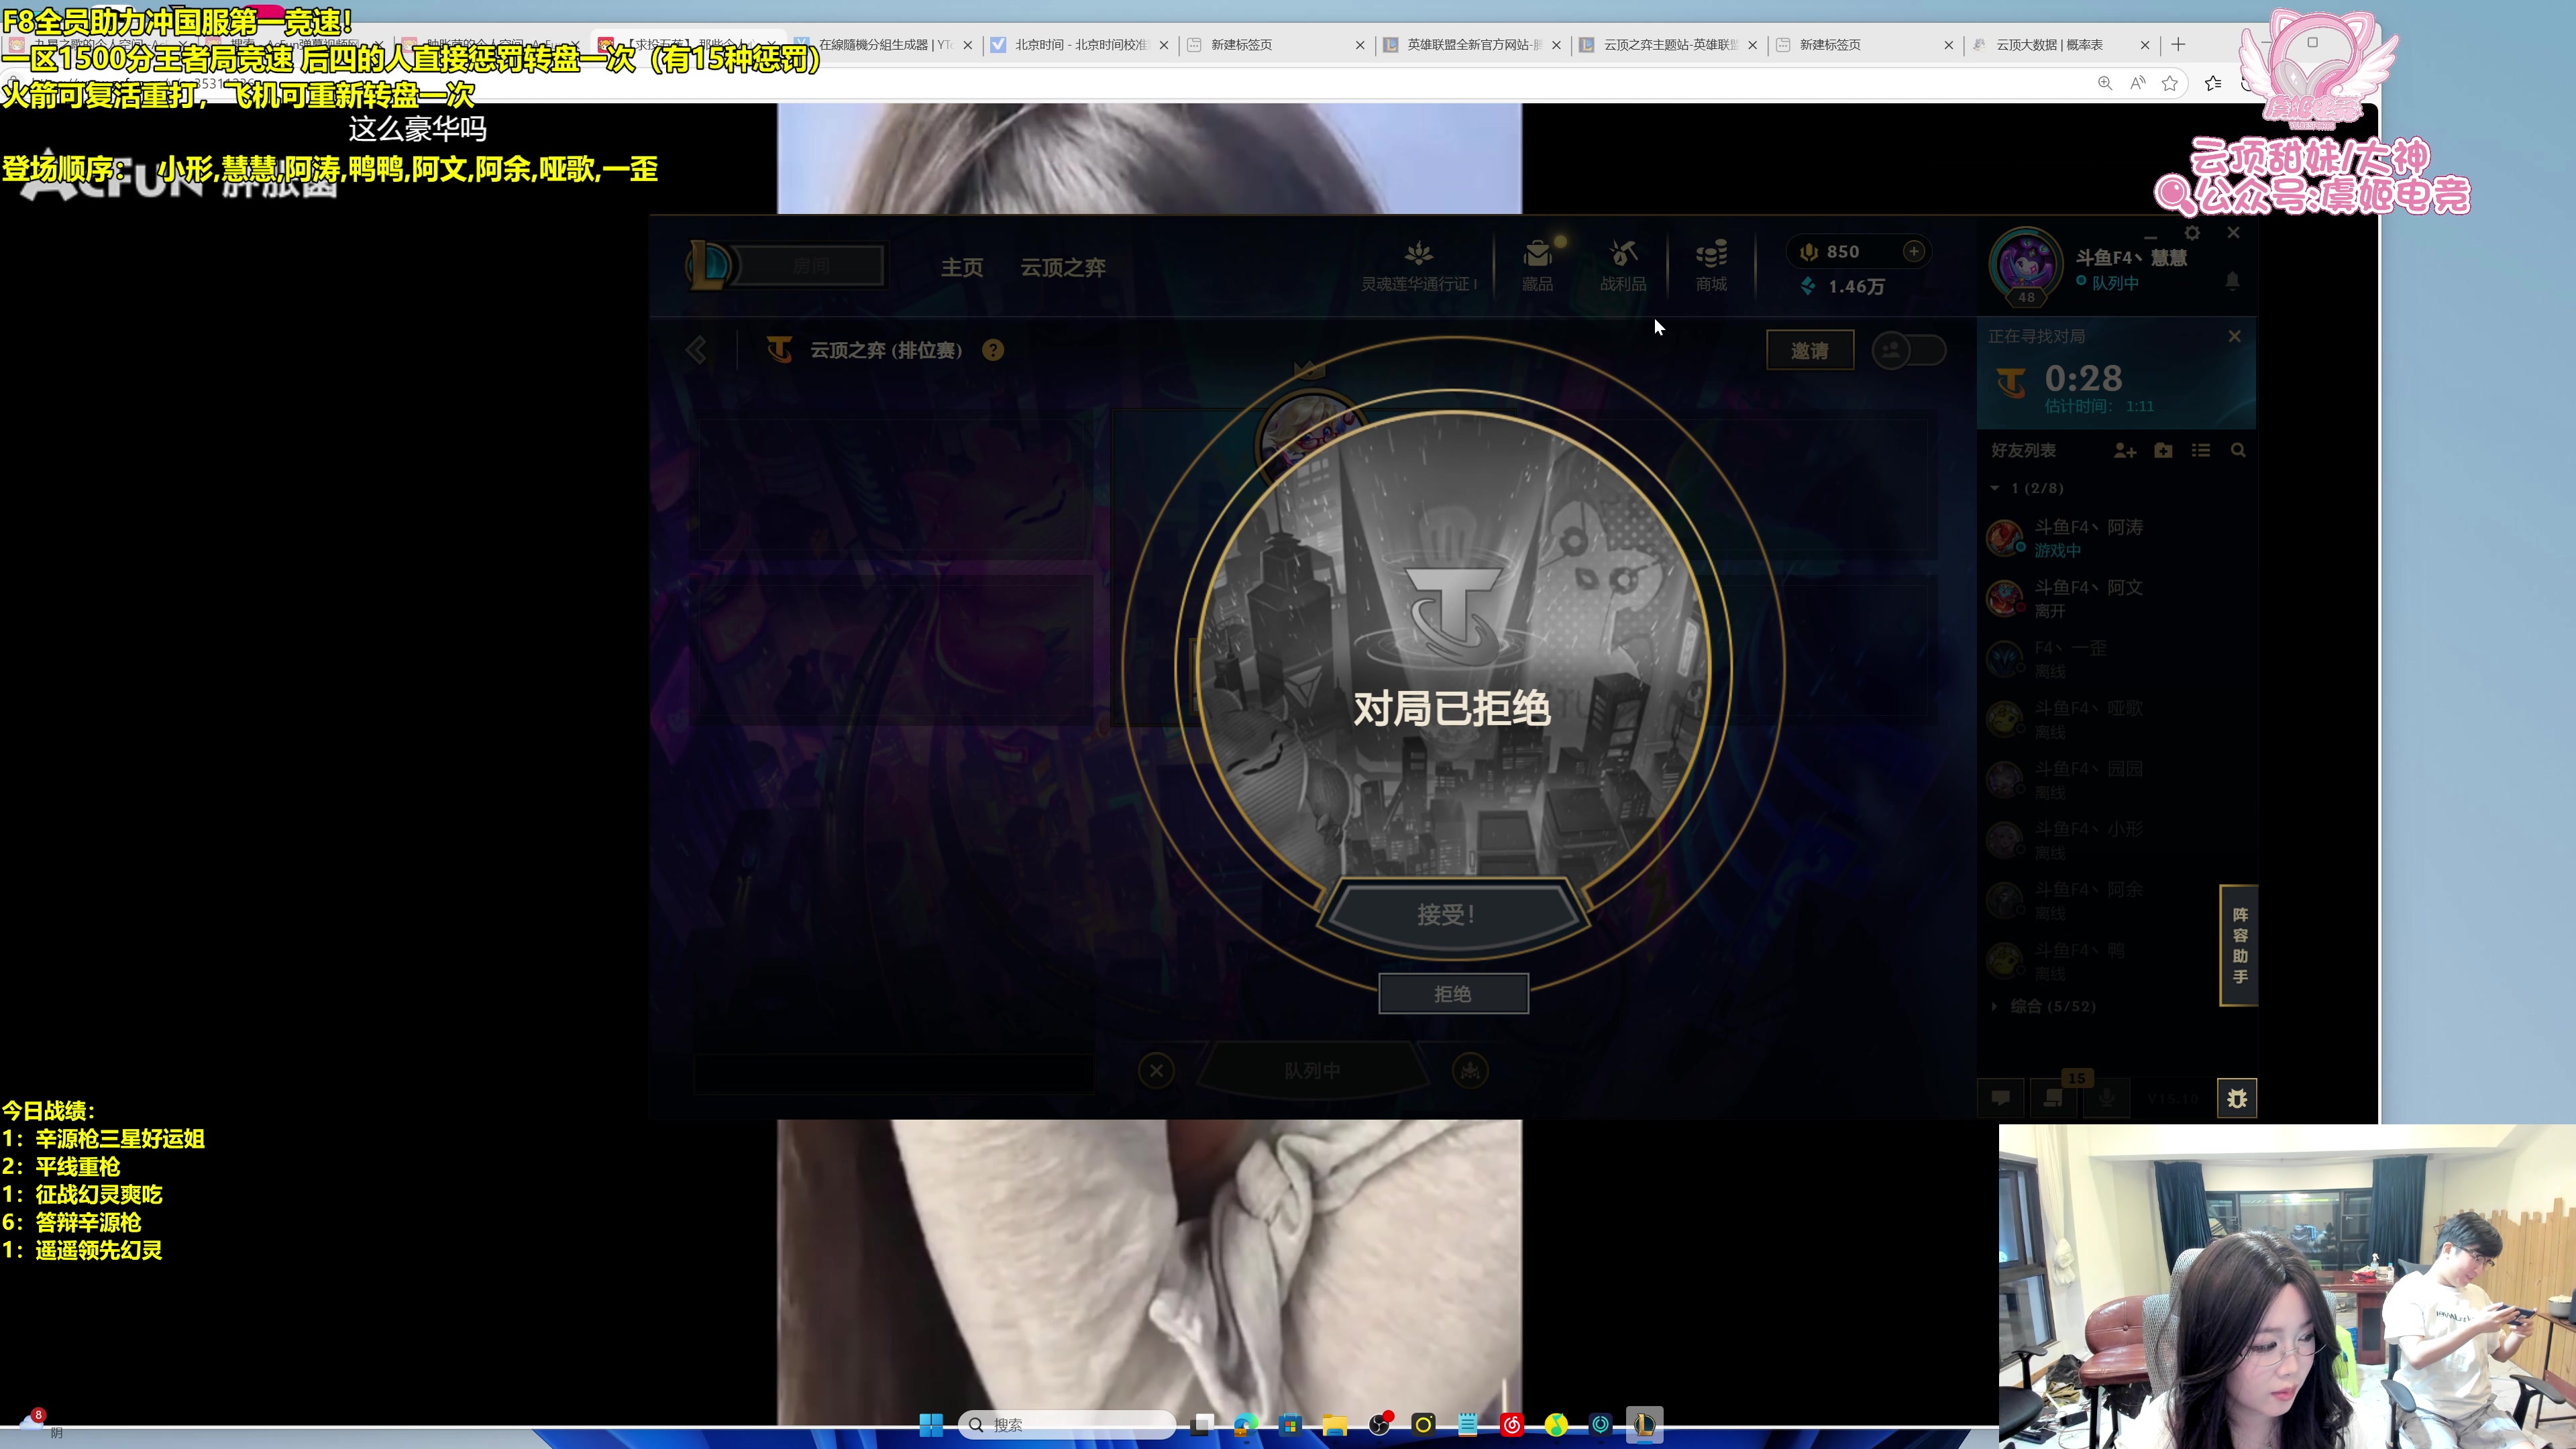This screenshot has height=1449, width=2576.
Task: Go back with the left chevron arrow
Action: 696,350
